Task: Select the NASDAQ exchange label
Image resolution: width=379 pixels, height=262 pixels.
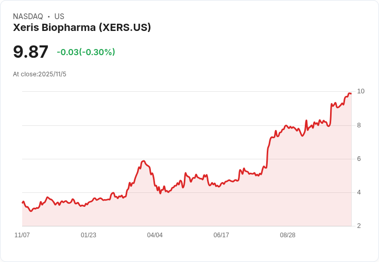Action: coord(28,17)
